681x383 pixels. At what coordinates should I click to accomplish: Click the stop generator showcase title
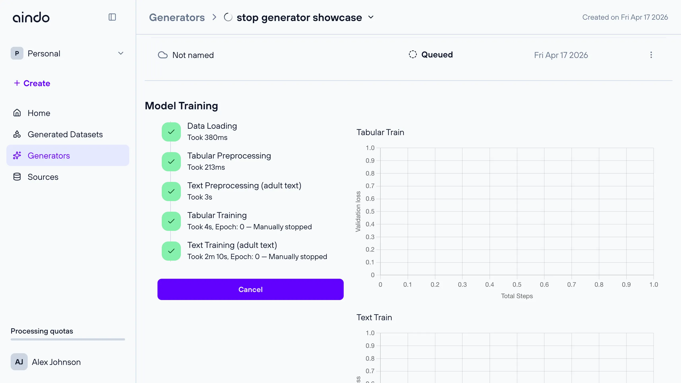pyautogui.click(x=299, y=17)
